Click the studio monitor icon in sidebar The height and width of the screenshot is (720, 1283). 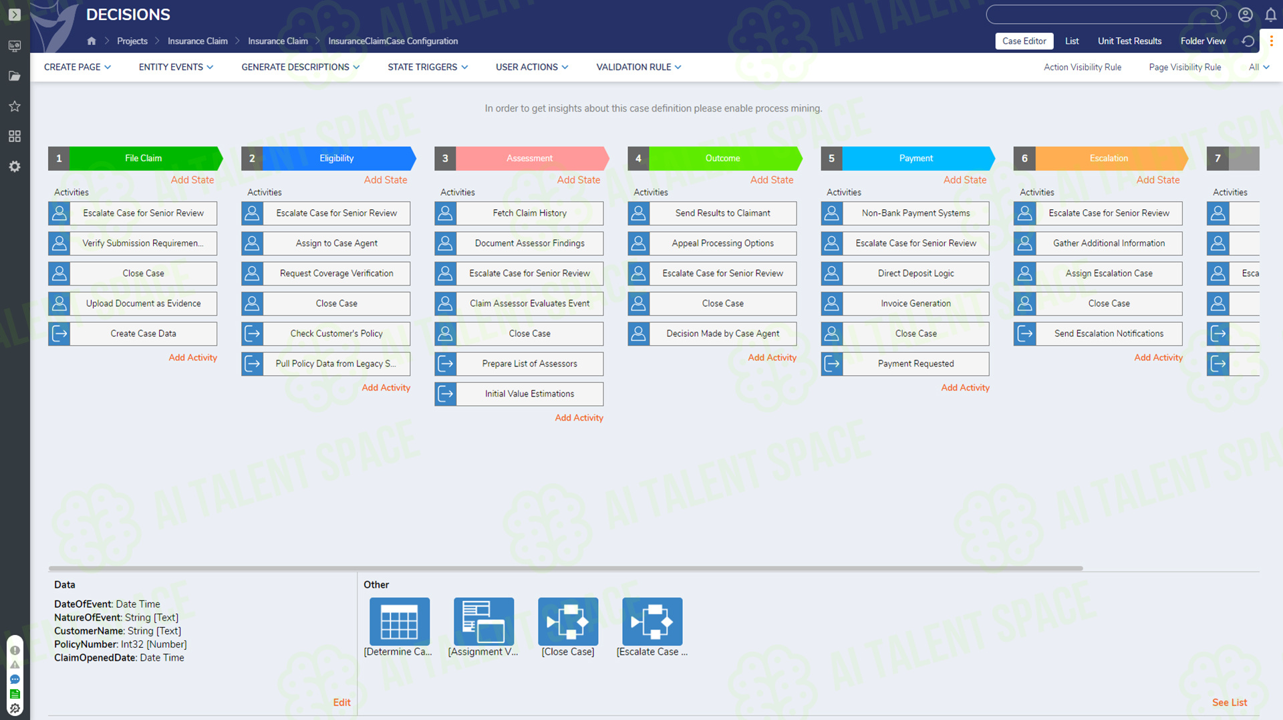[15, 46]
